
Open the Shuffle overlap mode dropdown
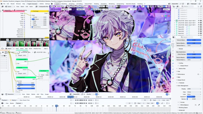pyautogui.click(x=90, y=94)
